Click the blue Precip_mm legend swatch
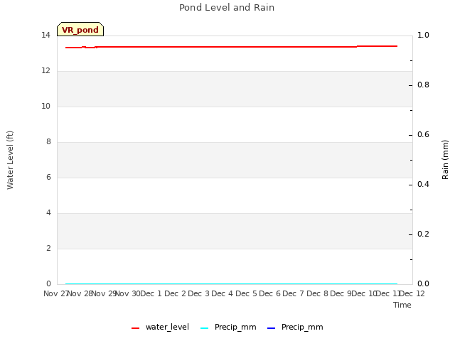 click(x=271, y=328)
